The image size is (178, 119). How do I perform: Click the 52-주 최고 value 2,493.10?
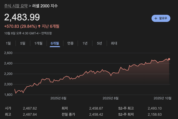(155, 108)
